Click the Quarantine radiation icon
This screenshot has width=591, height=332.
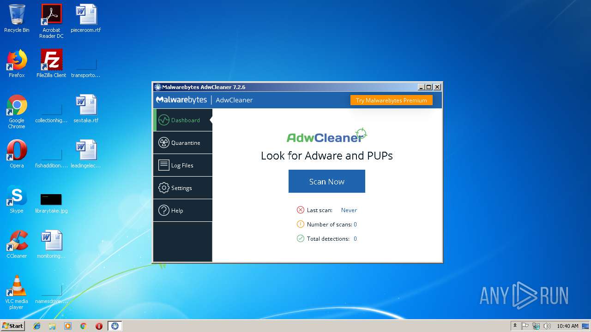pyautogui.click(x=164, y=142)
